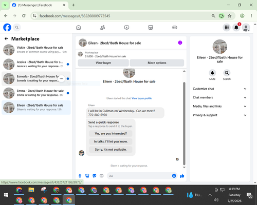This screenshot has height=205, width=257.
Task: Open the Gaming icon in top navigation
Action: click(x=175, y=27)
